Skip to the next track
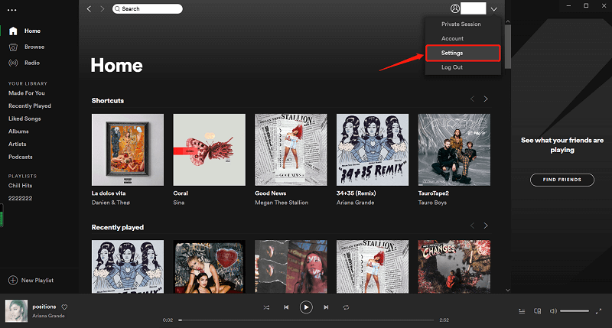612x328 pixels. pyautogui.click(x=326, y=307)
